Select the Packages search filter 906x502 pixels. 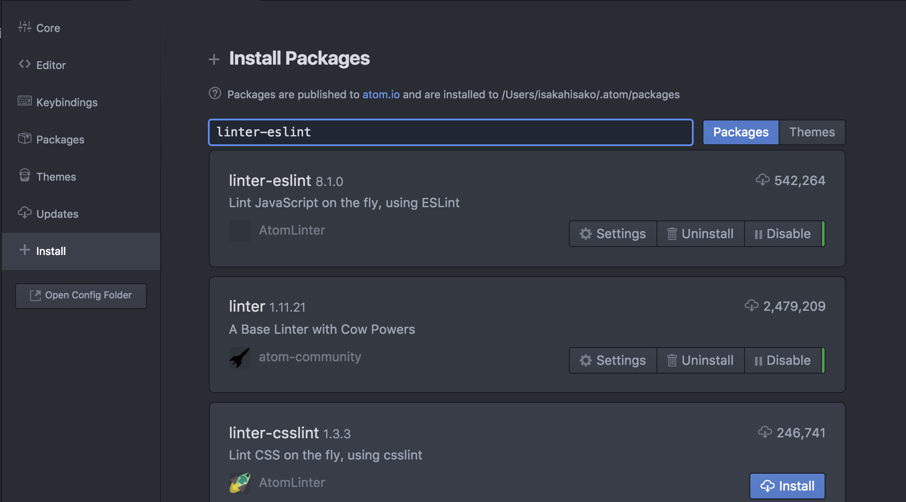coord(741,132)
